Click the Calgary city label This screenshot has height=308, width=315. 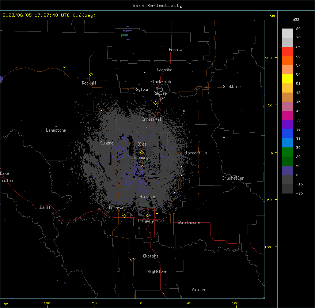146,221
